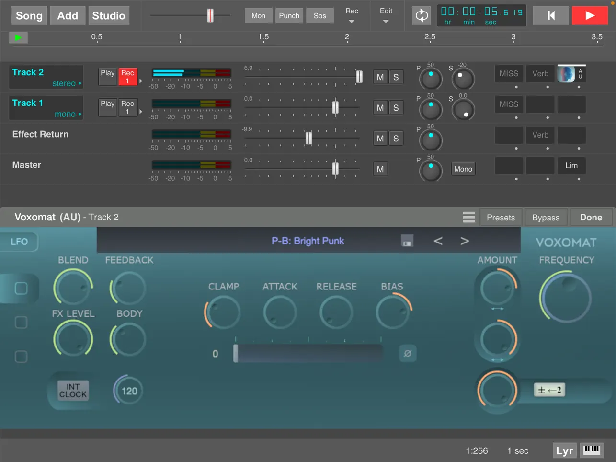
Task: Mute Track 1
Action: coord(380,108)
